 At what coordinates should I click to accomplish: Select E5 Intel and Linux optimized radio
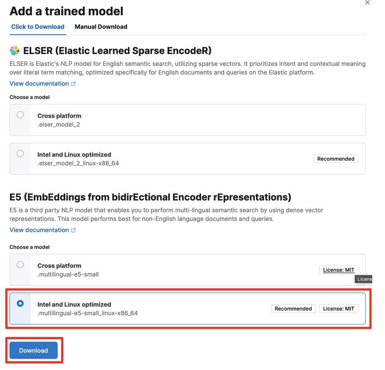(x=20, y=304)
